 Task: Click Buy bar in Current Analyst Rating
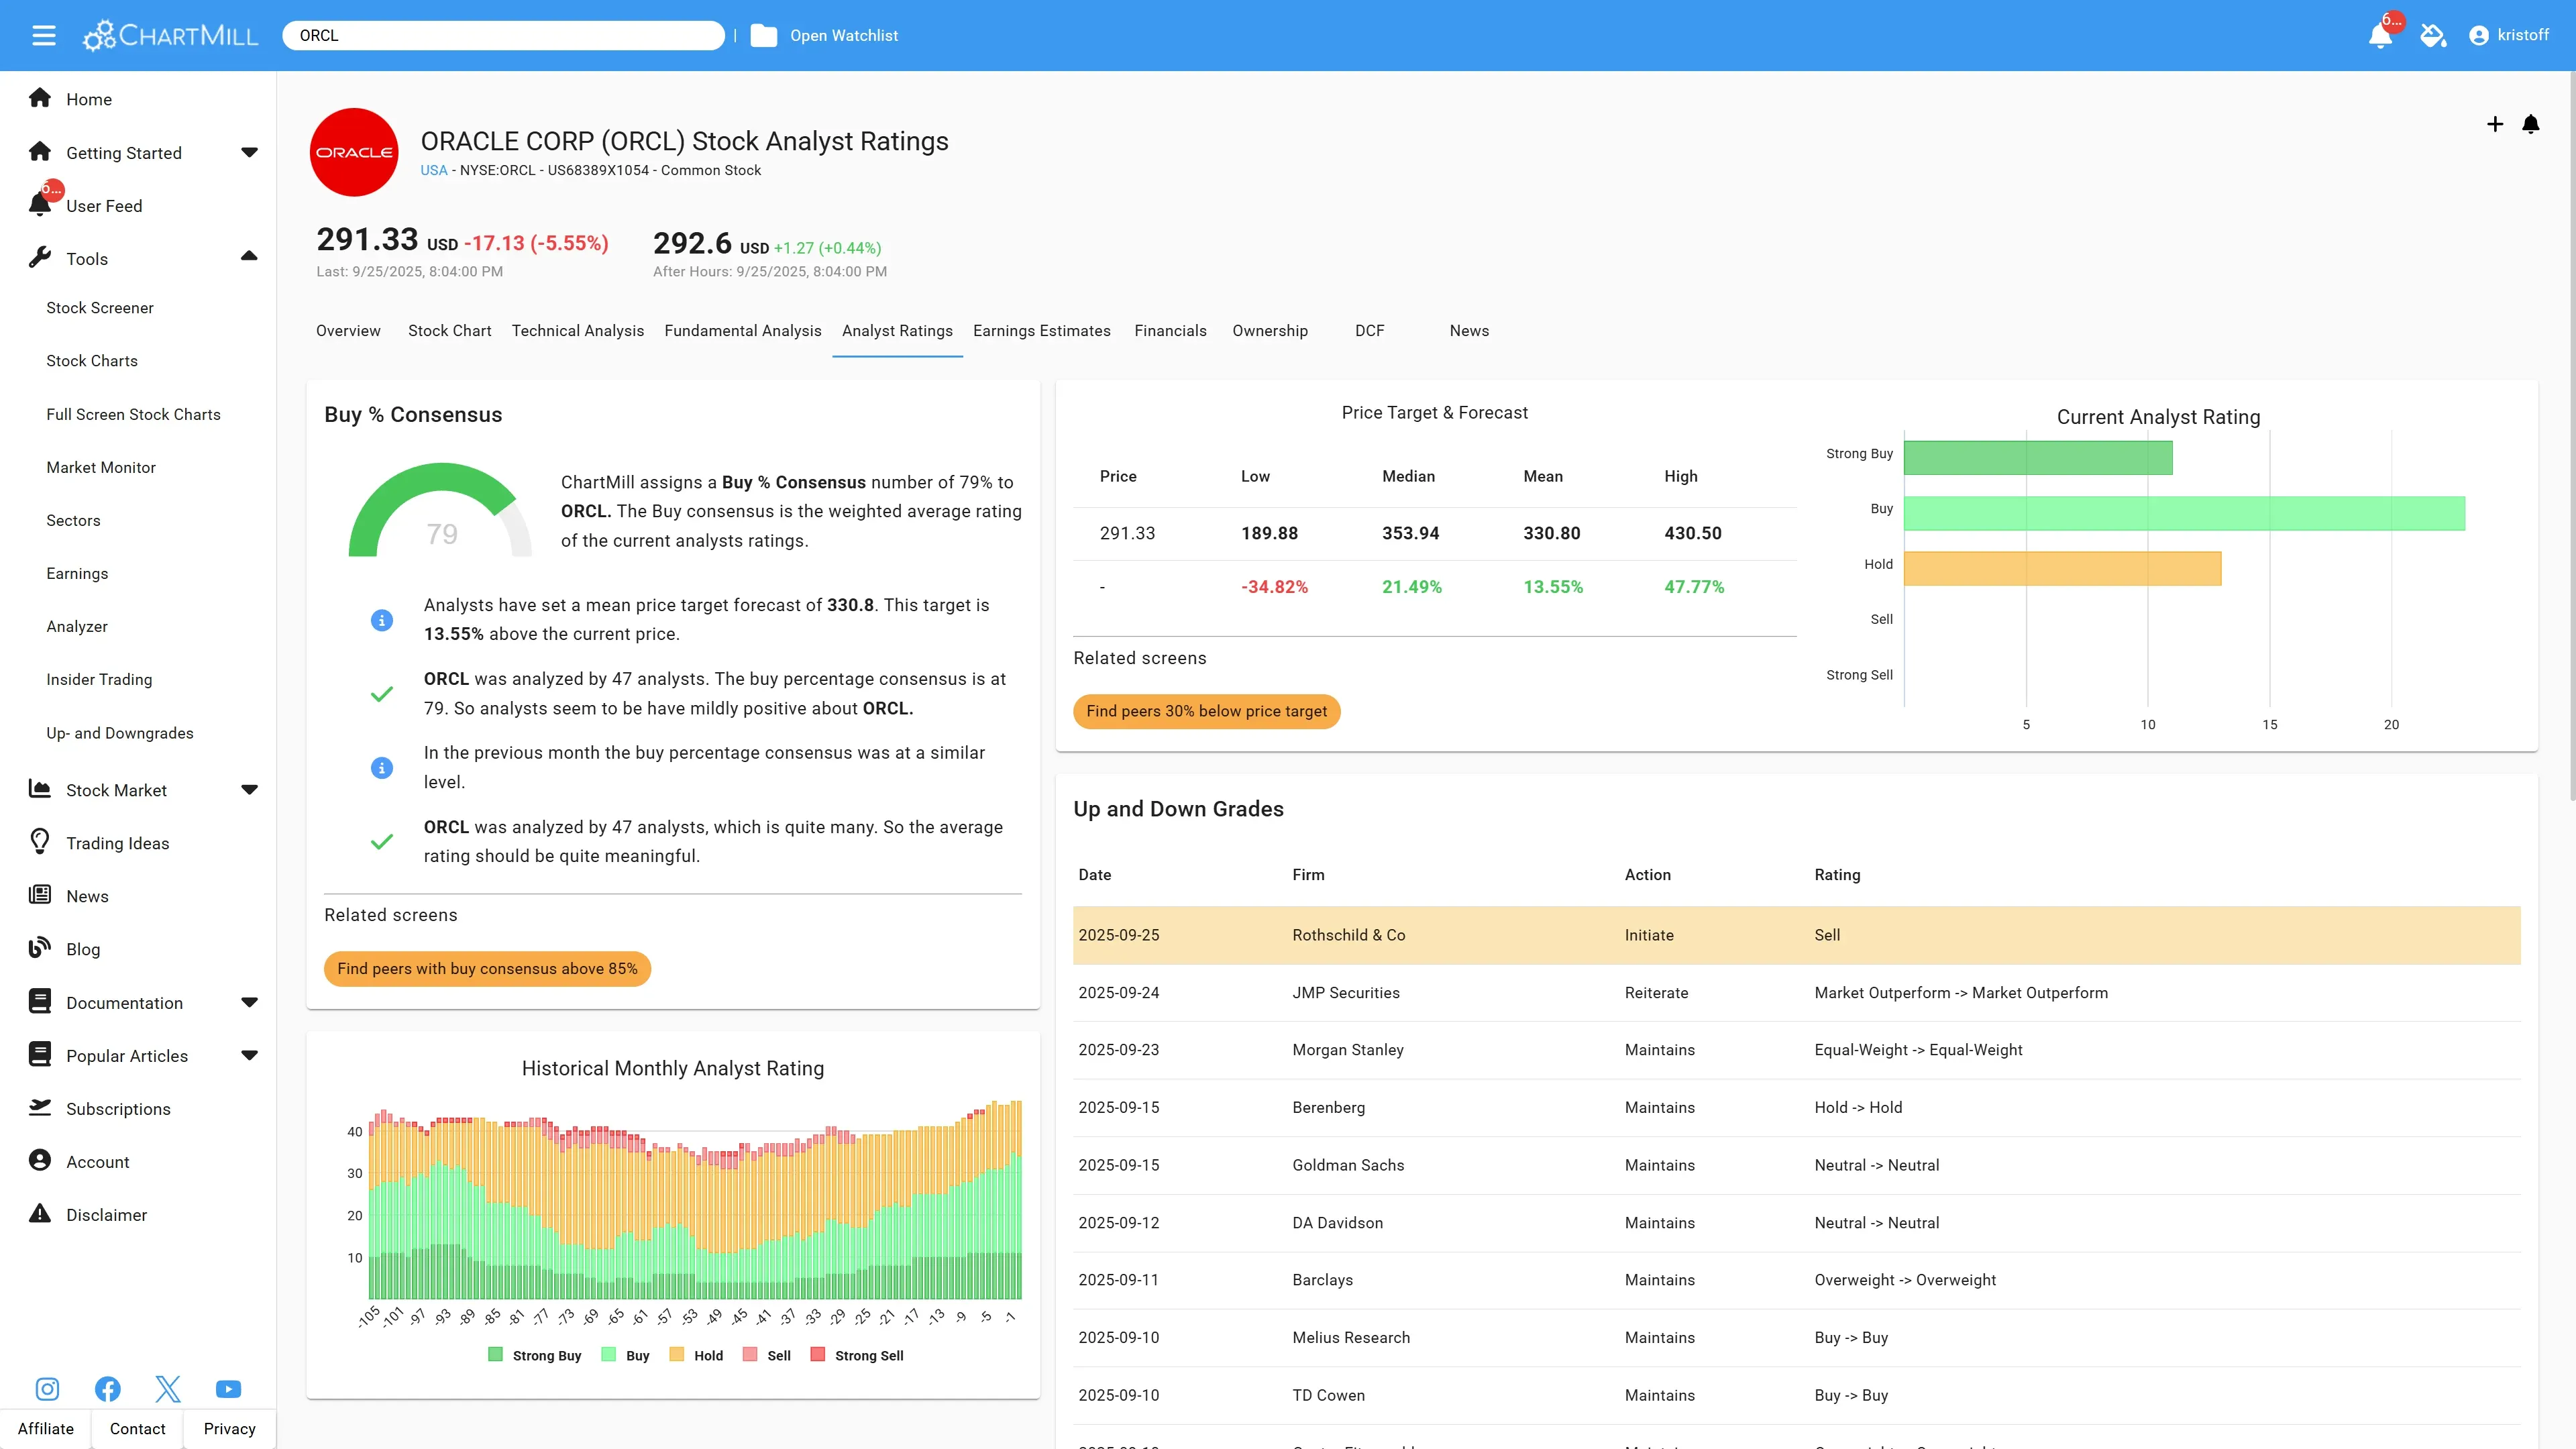coord(2185,513)
